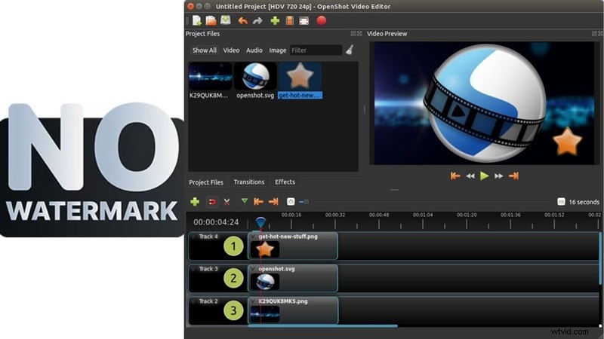
Task: Add a track using the timeline plus icon
Action: [x=195, y=202]
